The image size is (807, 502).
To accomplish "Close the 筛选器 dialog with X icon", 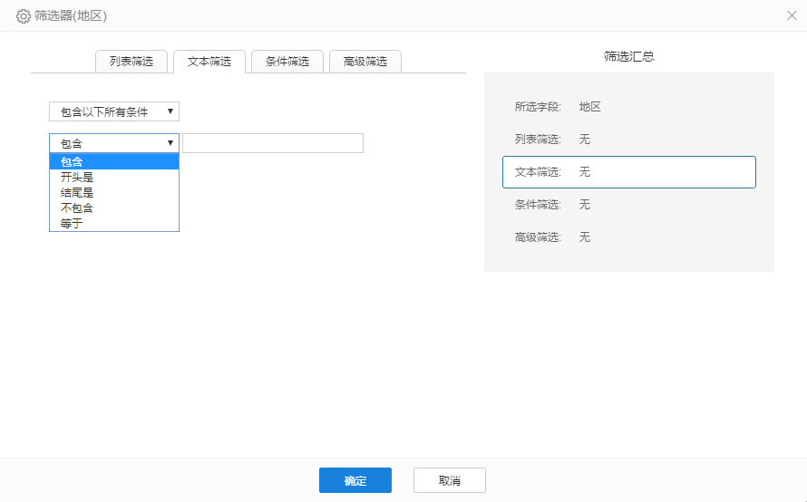I will (x=792, y=15).
